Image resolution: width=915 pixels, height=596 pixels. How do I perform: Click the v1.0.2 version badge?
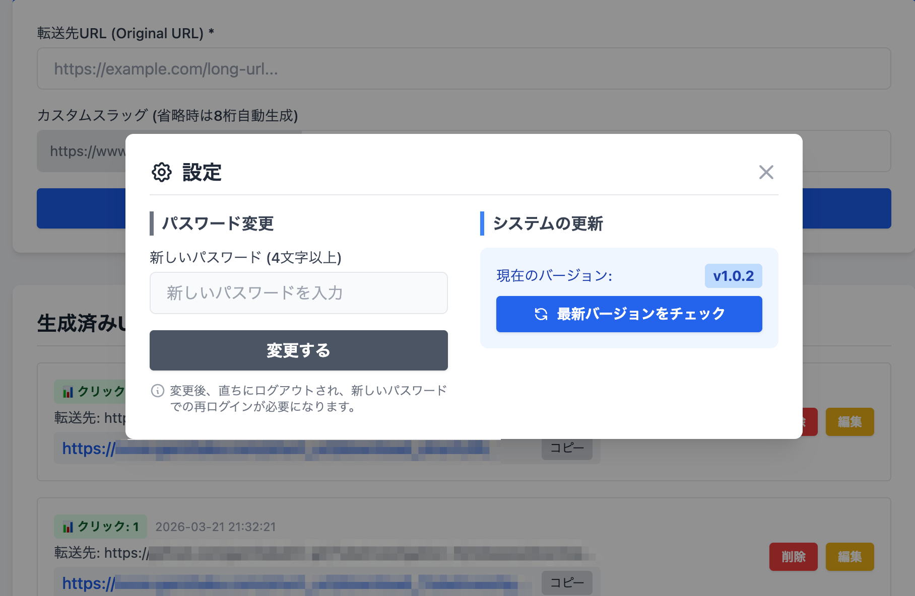click(733, 276)
